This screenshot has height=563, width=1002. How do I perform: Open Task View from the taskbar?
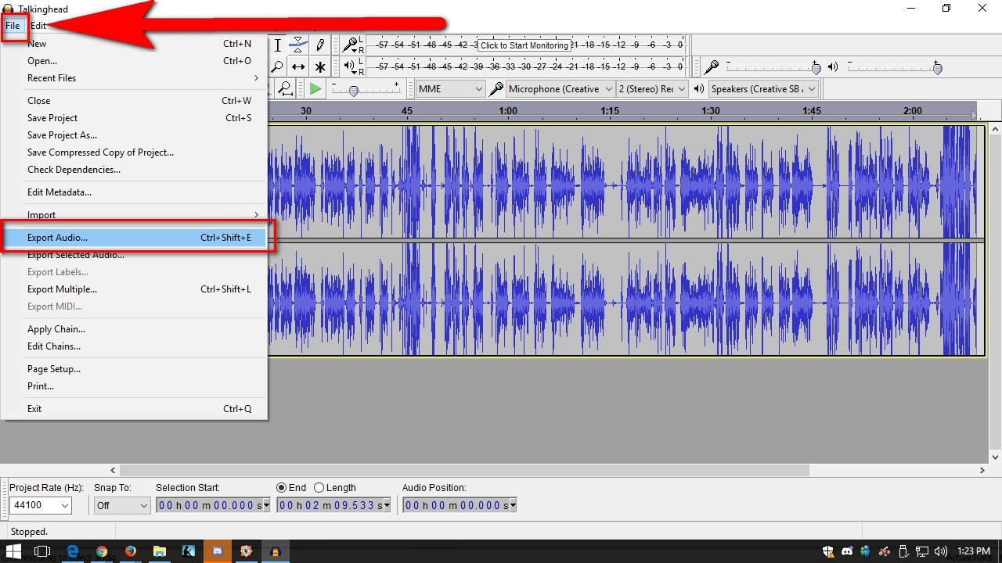click(x=42, y=551)
